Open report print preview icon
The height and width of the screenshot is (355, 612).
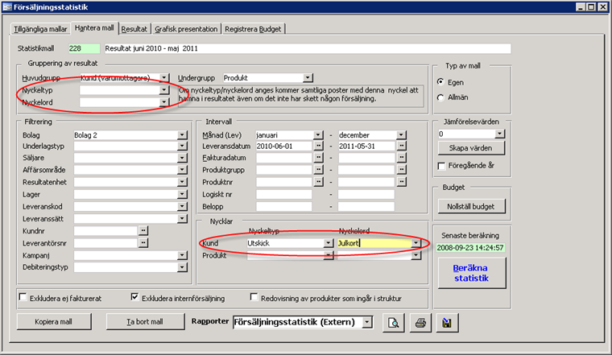click(394, 323)
